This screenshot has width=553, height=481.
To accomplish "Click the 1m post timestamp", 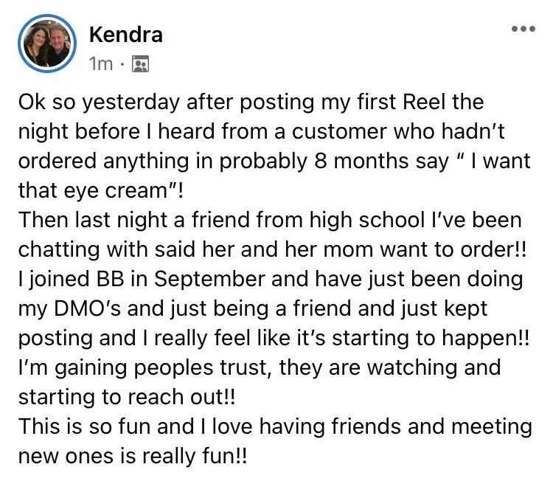I will tap(100, 64).
